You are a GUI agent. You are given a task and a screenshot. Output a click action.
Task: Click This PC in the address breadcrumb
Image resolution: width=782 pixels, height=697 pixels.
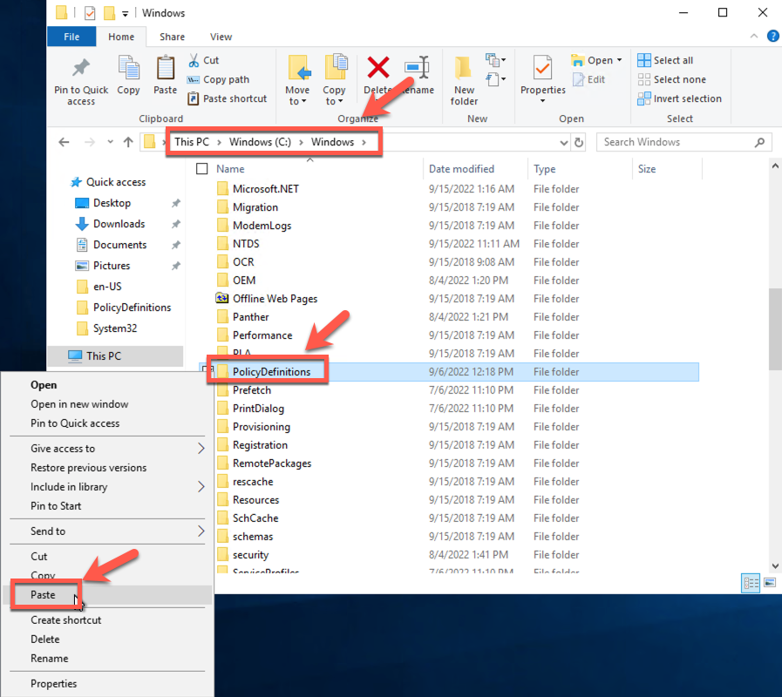click(x=192, y=142)
